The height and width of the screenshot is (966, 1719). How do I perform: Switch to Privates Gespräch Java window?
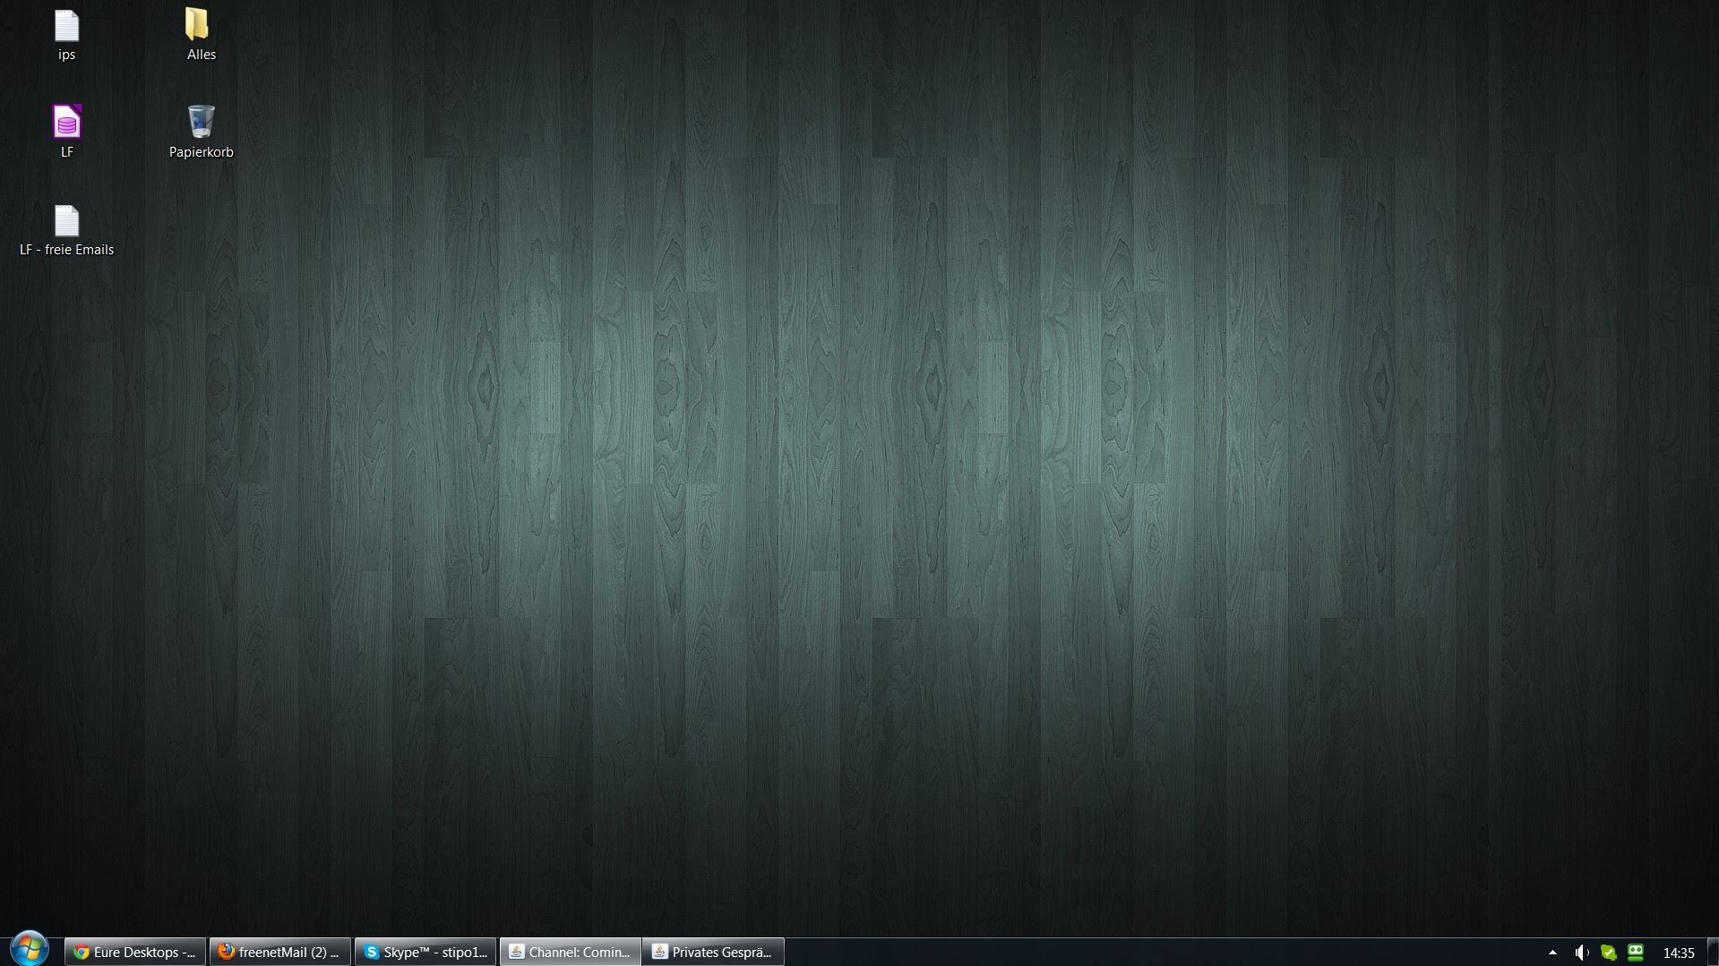(713, 952)
